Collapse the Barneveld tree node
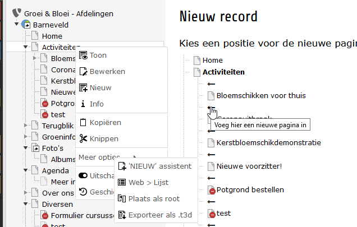 tap(16, 25)
